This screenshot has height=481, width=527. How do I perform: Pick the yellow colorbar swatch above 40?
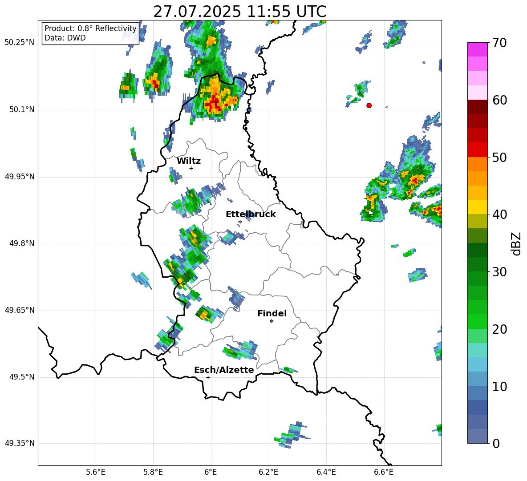point(478,207)
